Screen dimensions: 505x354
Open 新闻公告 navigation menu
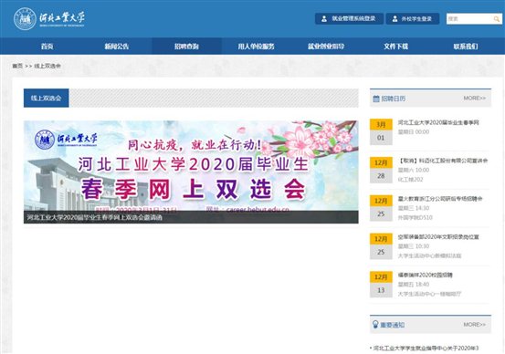117,47
